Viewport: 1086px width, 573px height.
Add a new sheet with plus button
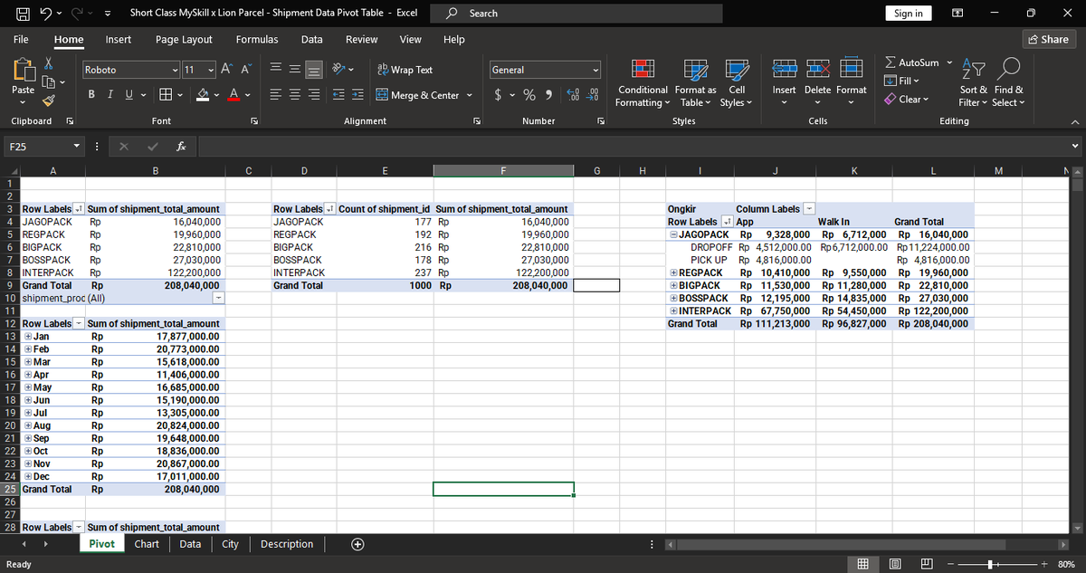tap(358, 544)
